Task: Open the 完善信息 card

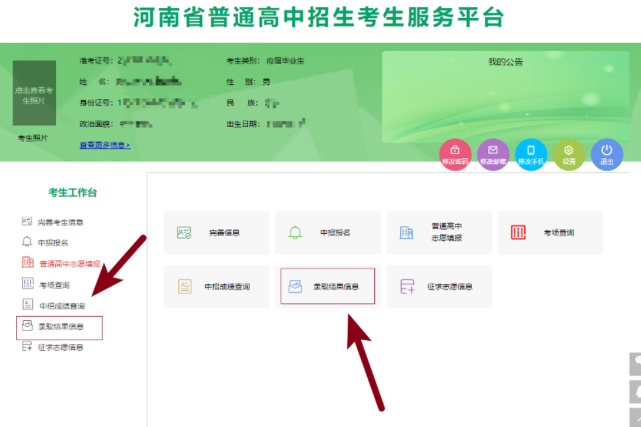Action: point(216,233)
